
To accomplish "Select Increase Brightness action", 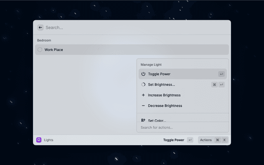I will pyautogui.click(x=164, y=95).
